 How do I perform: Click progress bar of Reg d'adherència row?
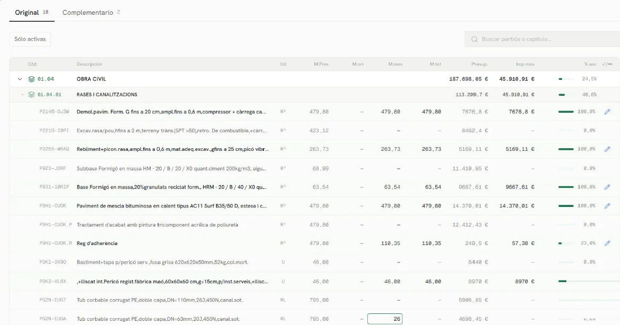coord(566,243)
